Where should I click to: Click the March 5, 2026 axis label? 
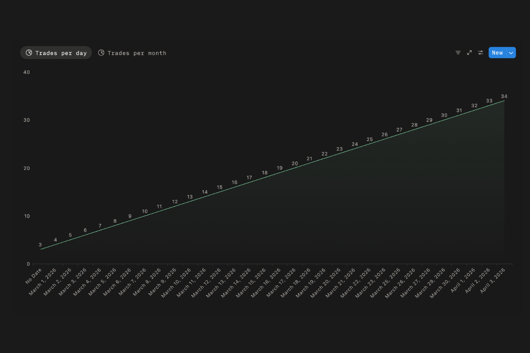pyautogui.click(x=103, y=282)
